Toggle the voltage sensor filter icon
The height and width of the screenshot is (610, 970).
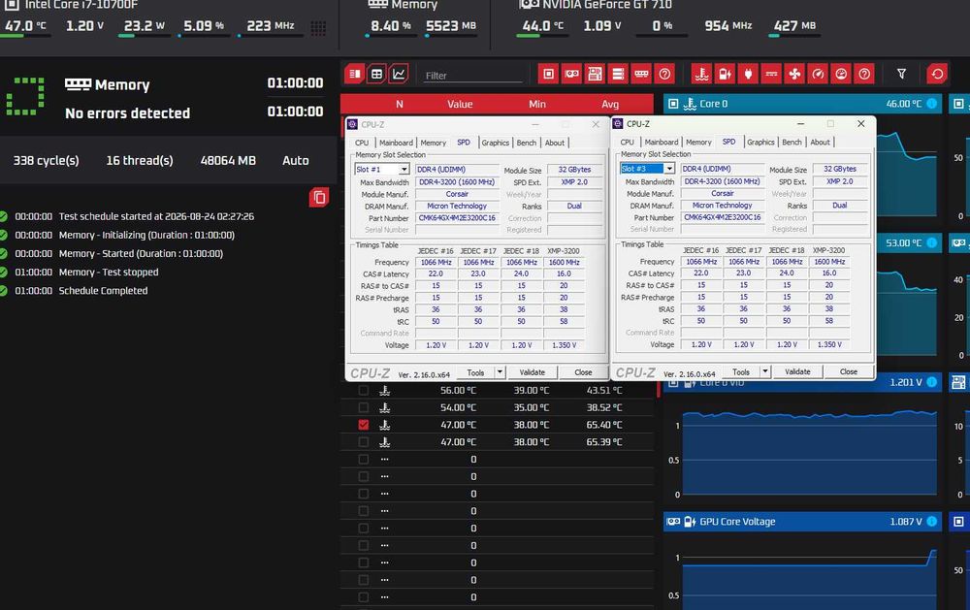tap(725, 75)
